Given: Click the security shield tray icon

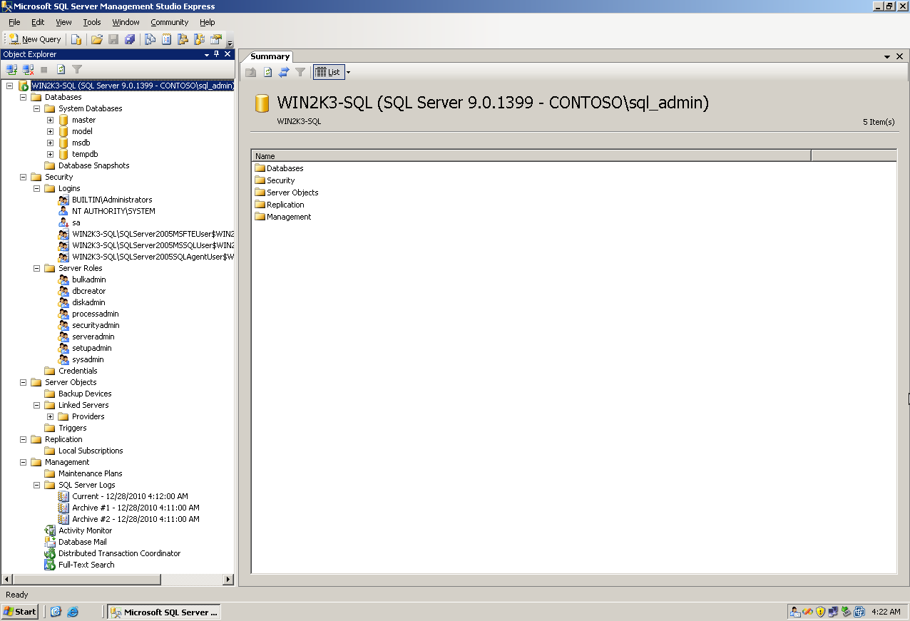Looking at the screenshot, I should 821,612.
